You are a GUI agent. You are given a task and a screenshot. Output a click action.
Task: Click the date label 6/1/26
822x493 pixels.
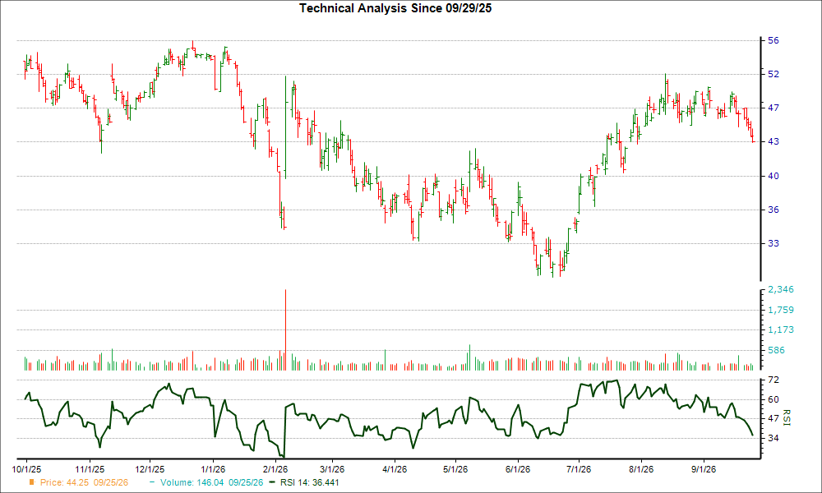click(518, 469)
